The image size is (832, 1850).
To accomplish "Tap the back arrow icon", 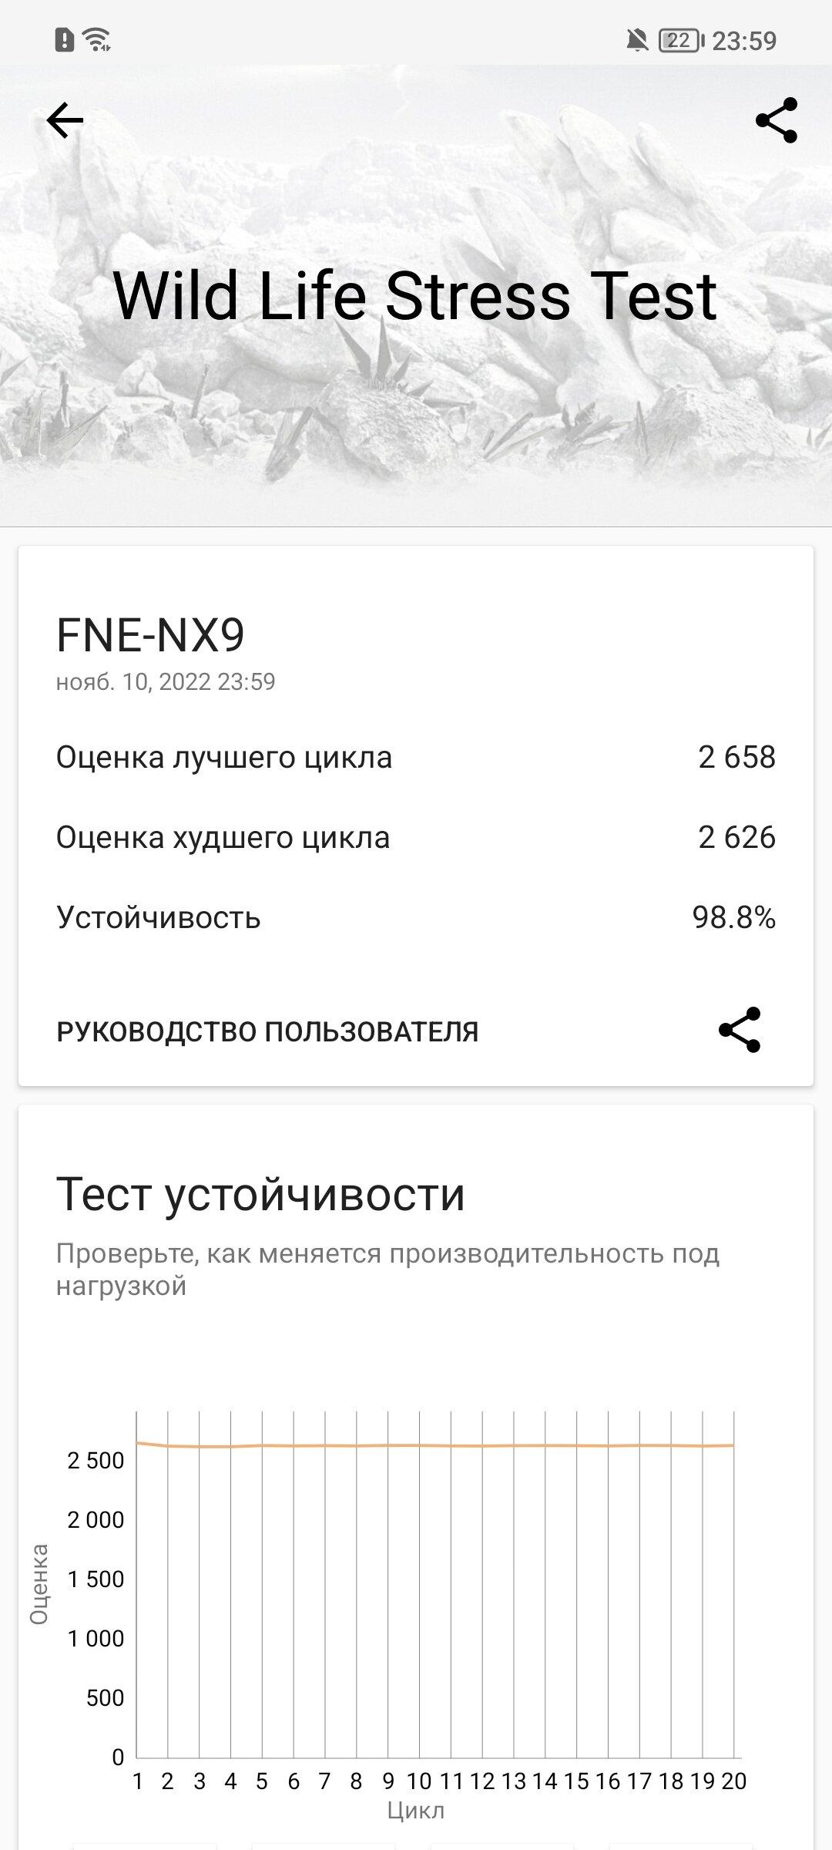I will pyautogui.click(x=65, y=120).
